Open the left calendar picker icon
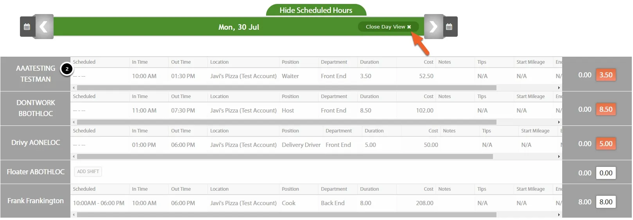Viewport: 633px width, 220px height. (x=27, y=27)
